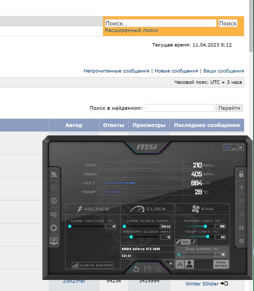The image size is (254, 291).
Task: Select profile slot 4
Action: click(x=241, y=228)
